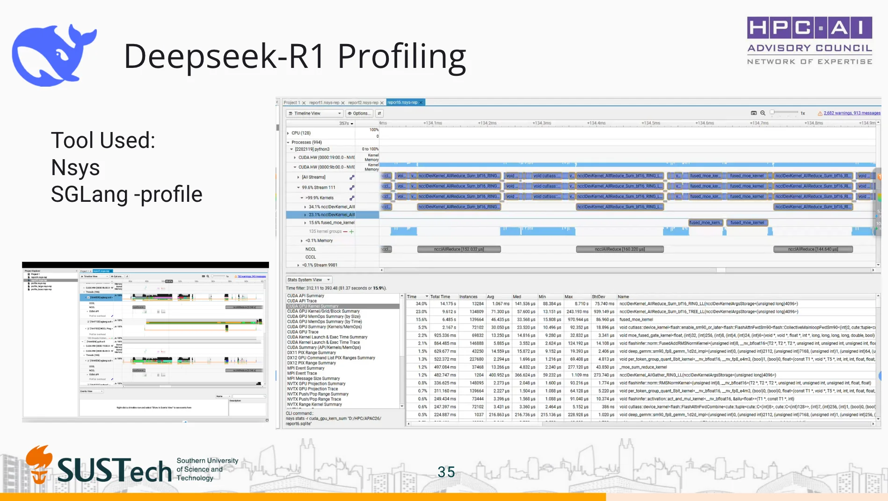This screenshot has height=501, width=888.
Task: Click the green plus icon next to 135 kernel groups
Action: [351, 232]
